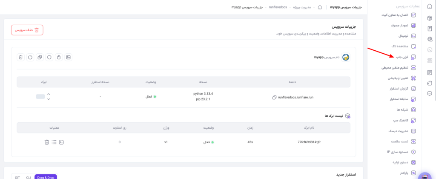Image resolution: width=436 pixels, height=179 pixels.
Task: Open مشاهده لاگ log viewer item
Action: pyautogui.click(x=403, y=46)
